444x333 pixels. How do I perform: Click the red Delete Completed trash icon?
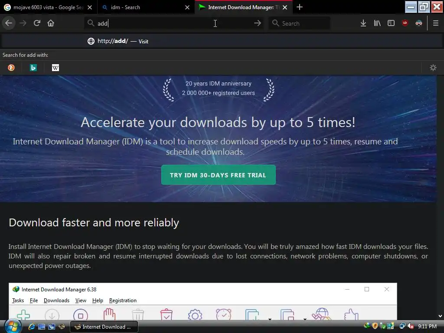coord(166,314)
